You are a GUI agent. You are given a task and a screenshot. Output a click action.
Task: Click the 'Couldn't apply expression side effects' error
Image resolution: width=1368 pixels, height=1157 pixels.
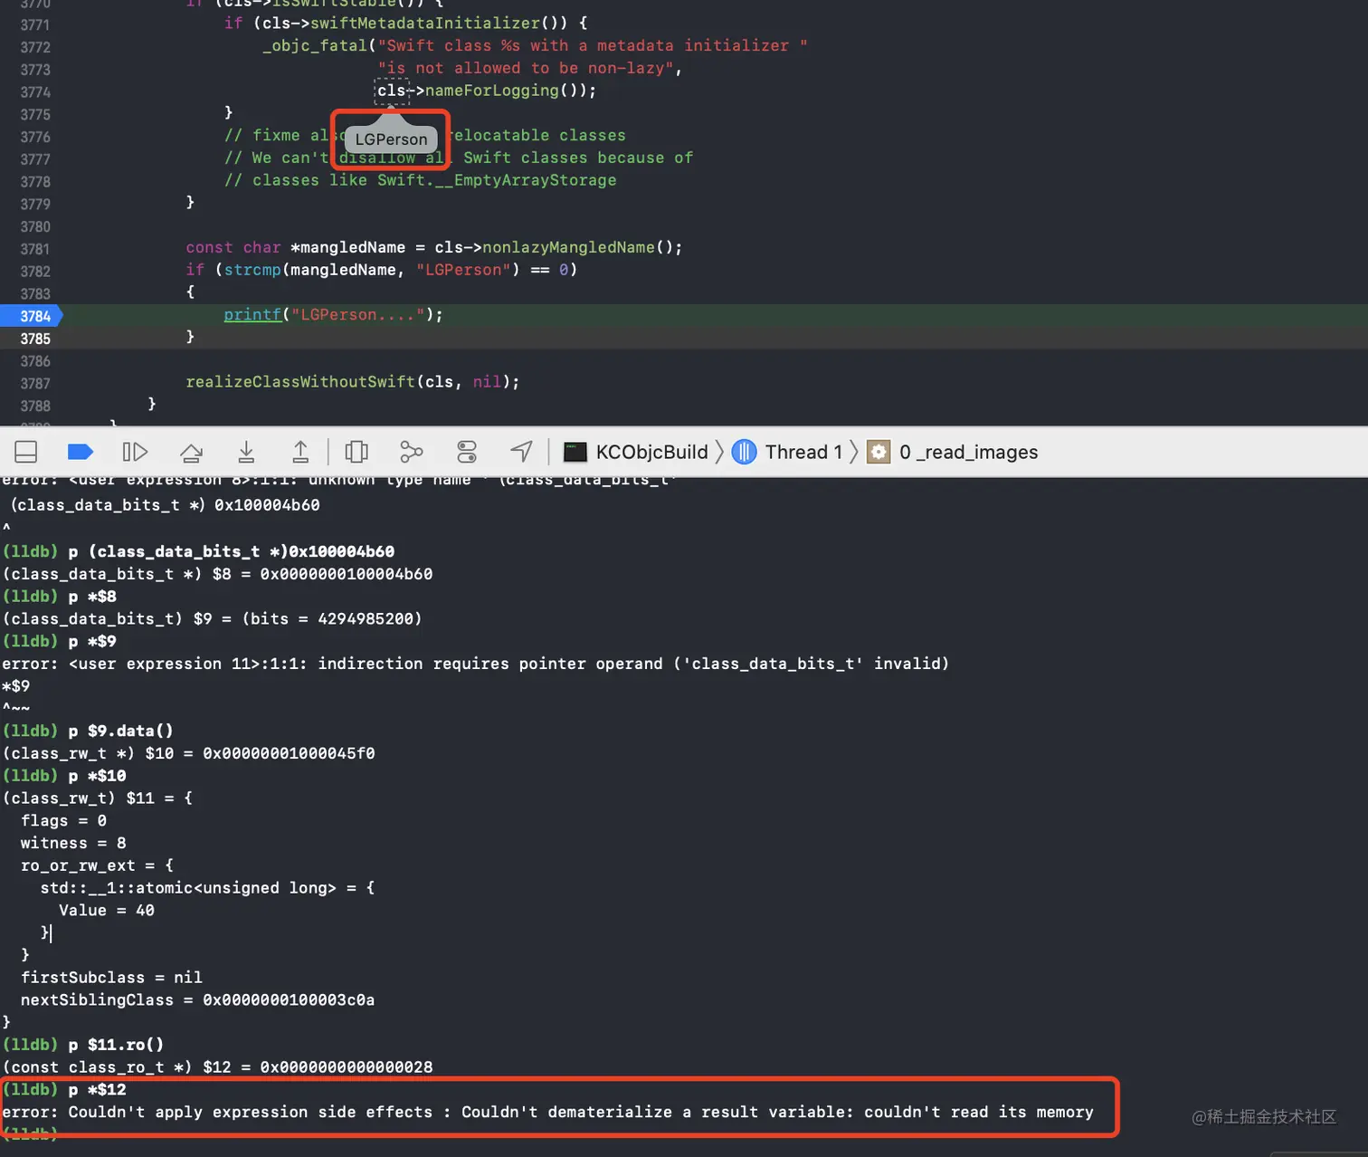point(547,1112)
